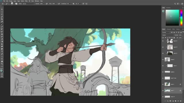Screen dimensions: 184x103
Task: Delete the selected layer with trash icon
Action: click(x=181, y=101)
